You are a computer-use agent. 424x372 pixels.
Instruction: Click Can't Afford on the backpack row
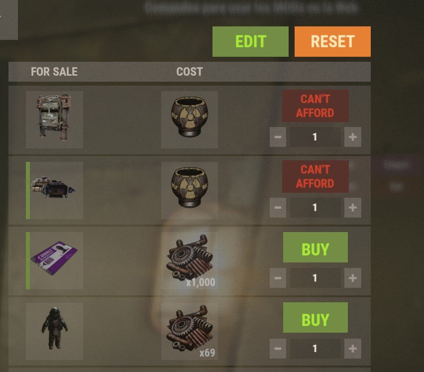(x=316, y=106)
